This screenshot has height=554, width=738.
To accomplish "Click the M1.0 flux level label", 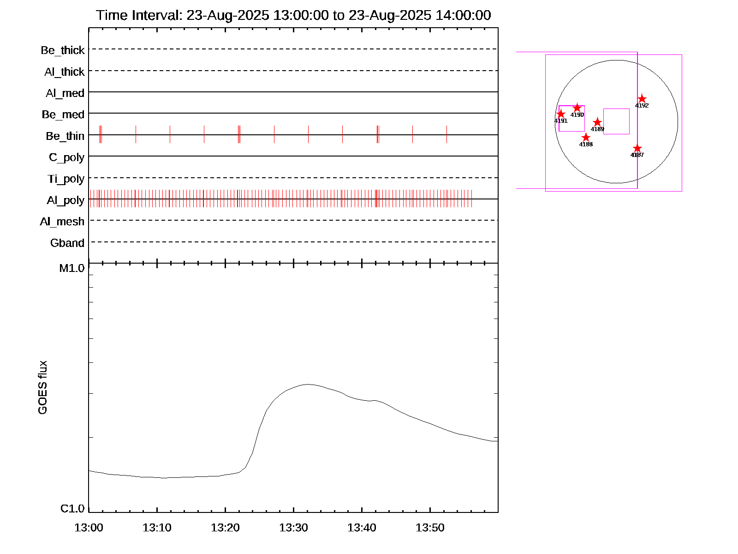I will pyautogui.click(x=72, y=268).
